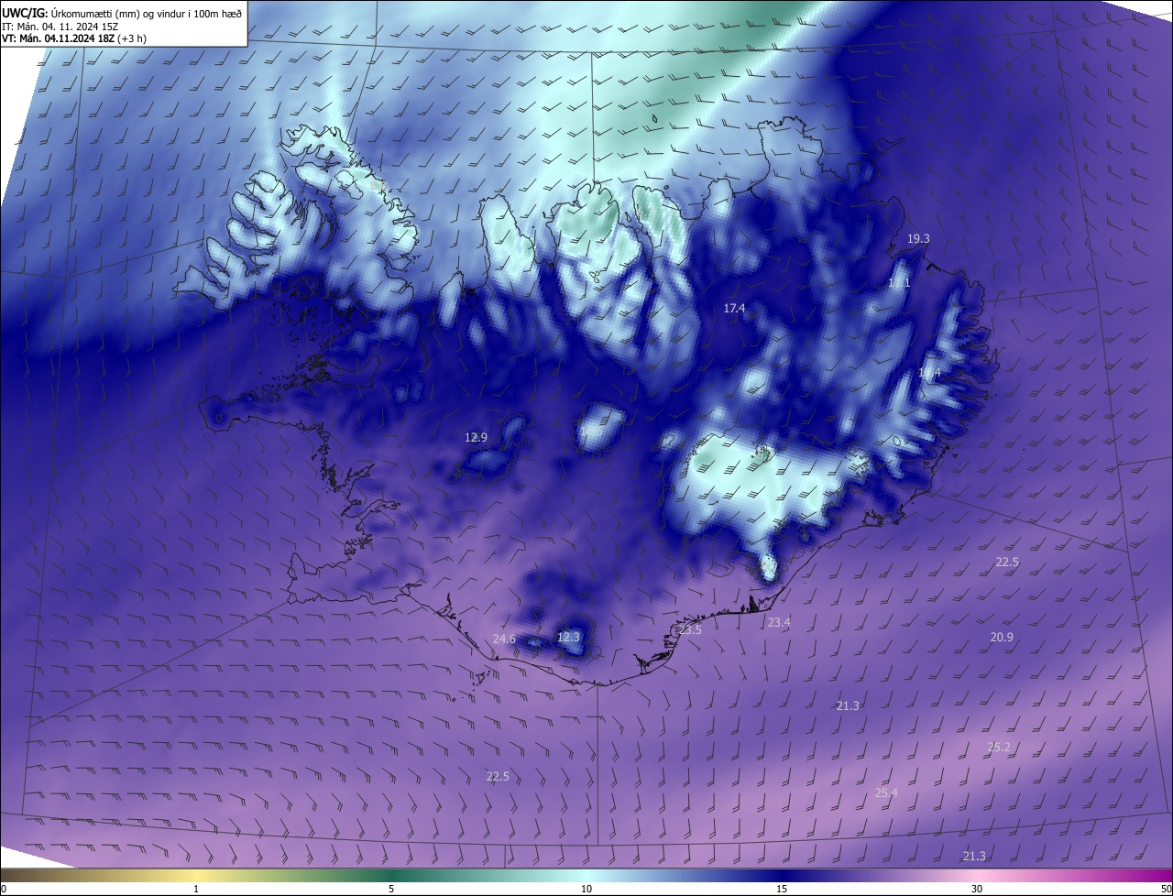Click the 1 tick on the color scale
Viewport: 1173px width, 896px height.
pos(196,889)
